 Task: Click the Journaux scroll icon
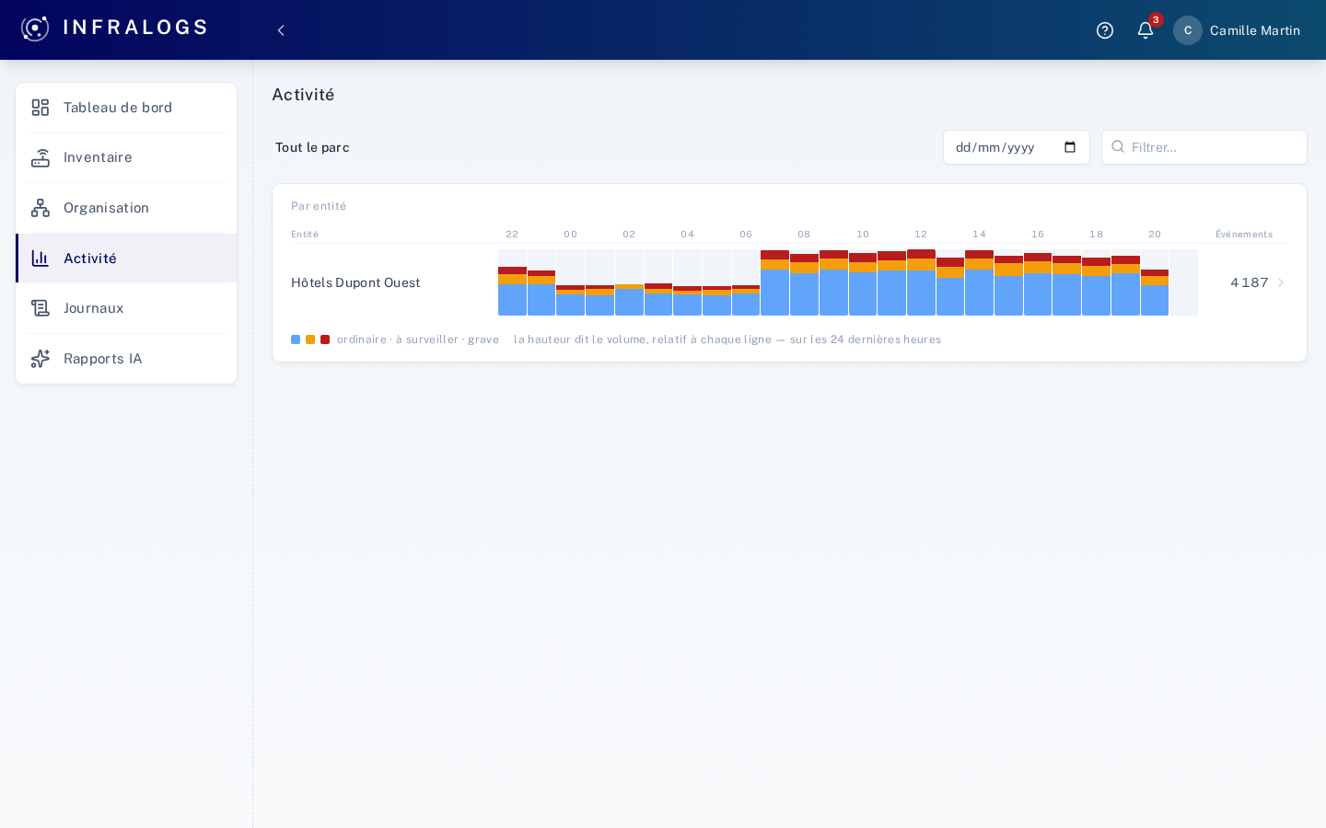pos(41,308)
